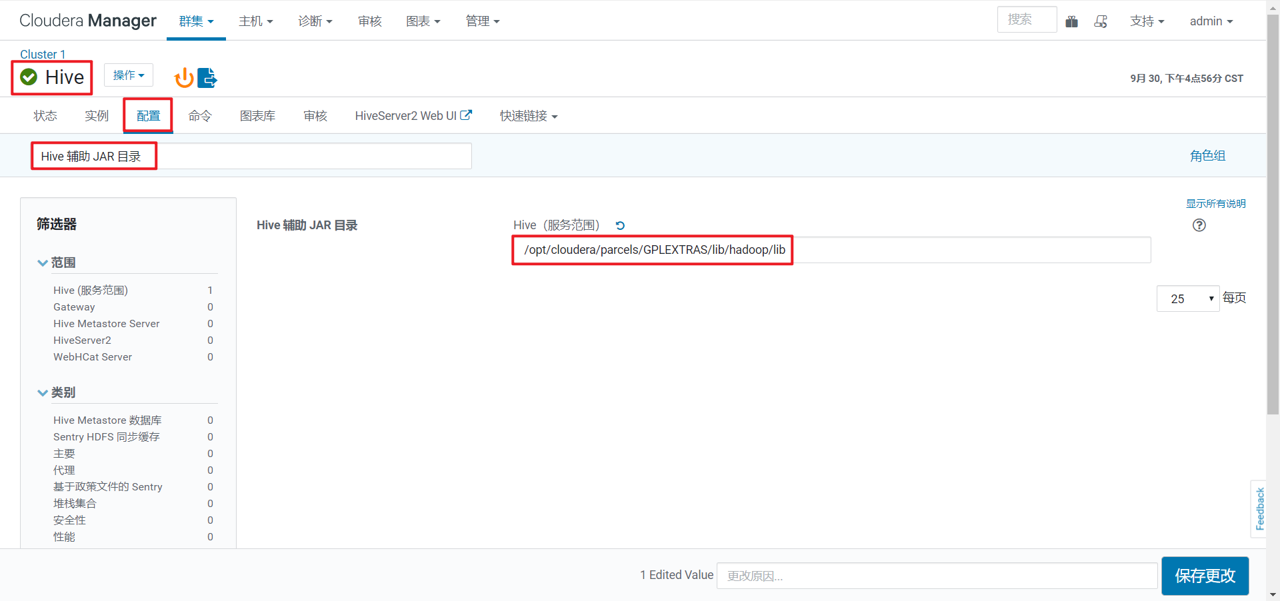
Task: Click the Feedback side tab
Action: click(1259, 509)
